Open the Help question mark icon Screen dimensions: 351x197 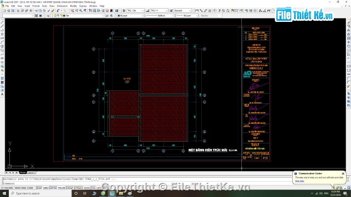click(x=117, y=10)
